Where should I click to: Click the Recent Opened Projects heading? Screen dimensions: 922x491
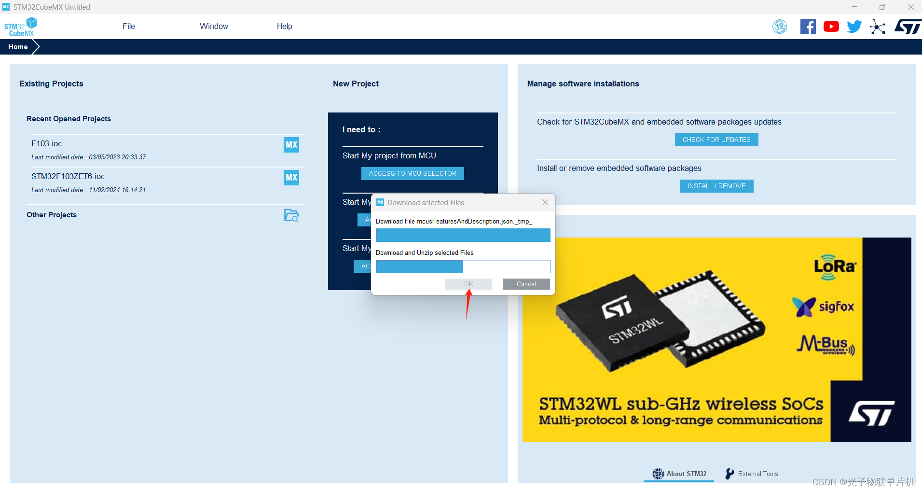click(69, 119)
